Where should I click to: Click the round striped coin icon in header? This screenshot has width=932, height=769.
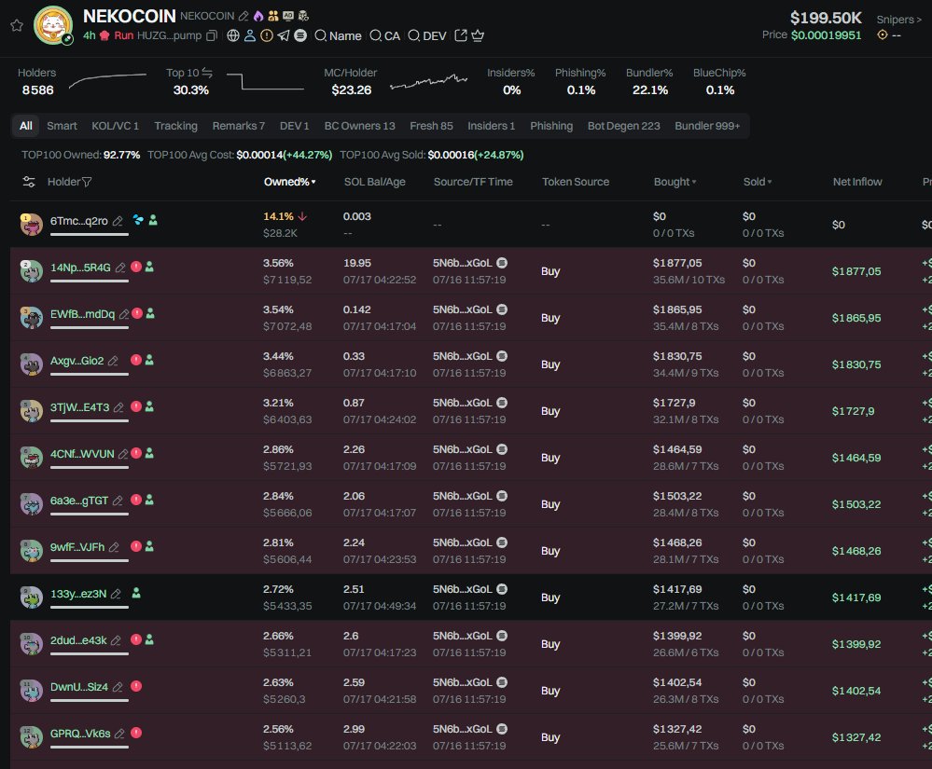(300, 35)
